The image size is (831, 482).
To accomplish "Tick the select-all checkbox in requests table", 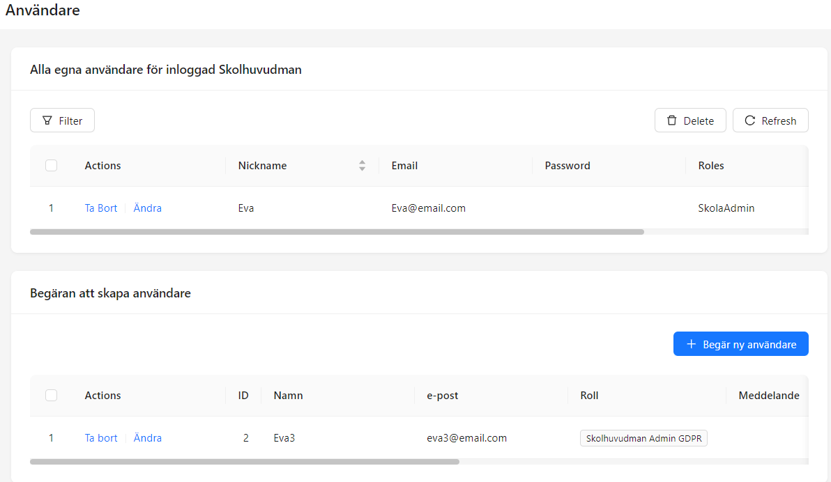I will pos(52,396).
